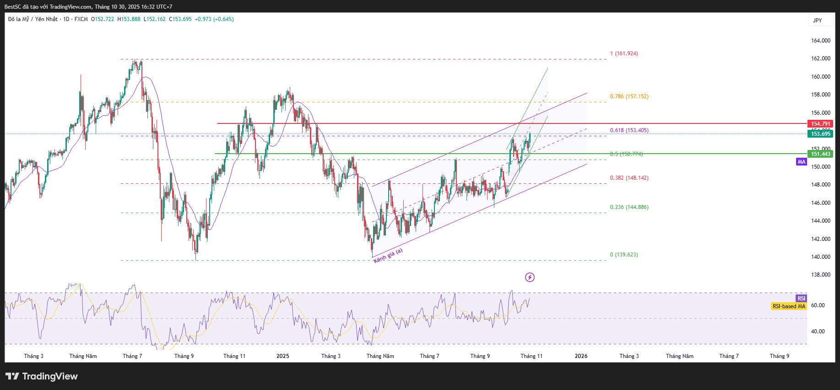Click the TradingView logo at bottom left
This screenshot has height=390, width=840.
point(42,376)
